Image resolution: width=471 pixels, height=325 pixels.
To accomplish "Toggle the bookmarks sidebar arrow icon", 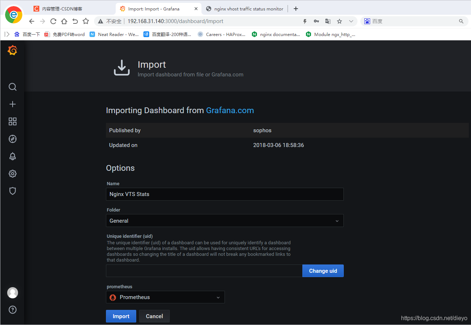I will [x=7, y=34].
